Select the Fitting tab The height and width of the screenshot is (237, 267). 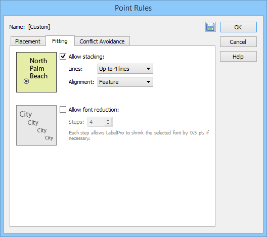[60, 41]
